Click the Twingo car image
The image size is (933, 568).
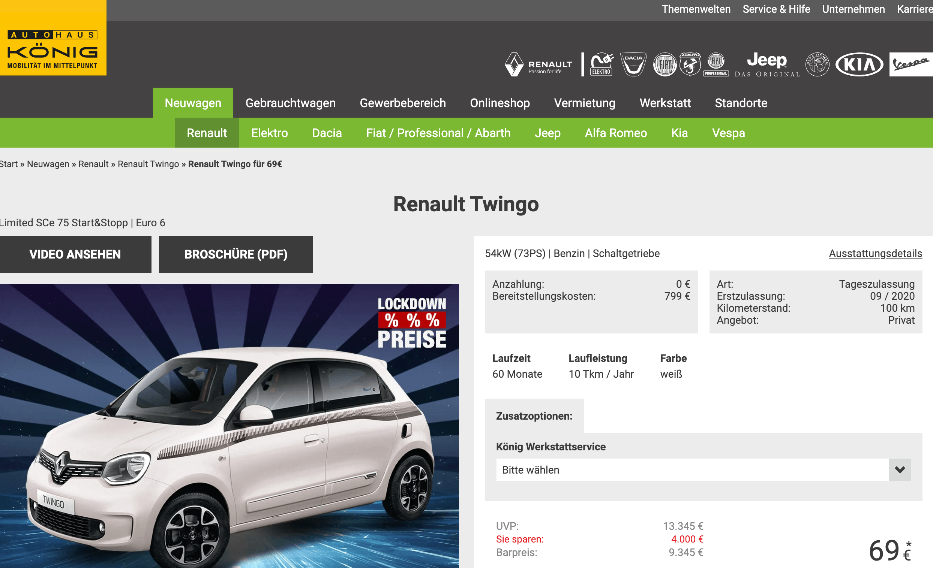click(229, 426)
